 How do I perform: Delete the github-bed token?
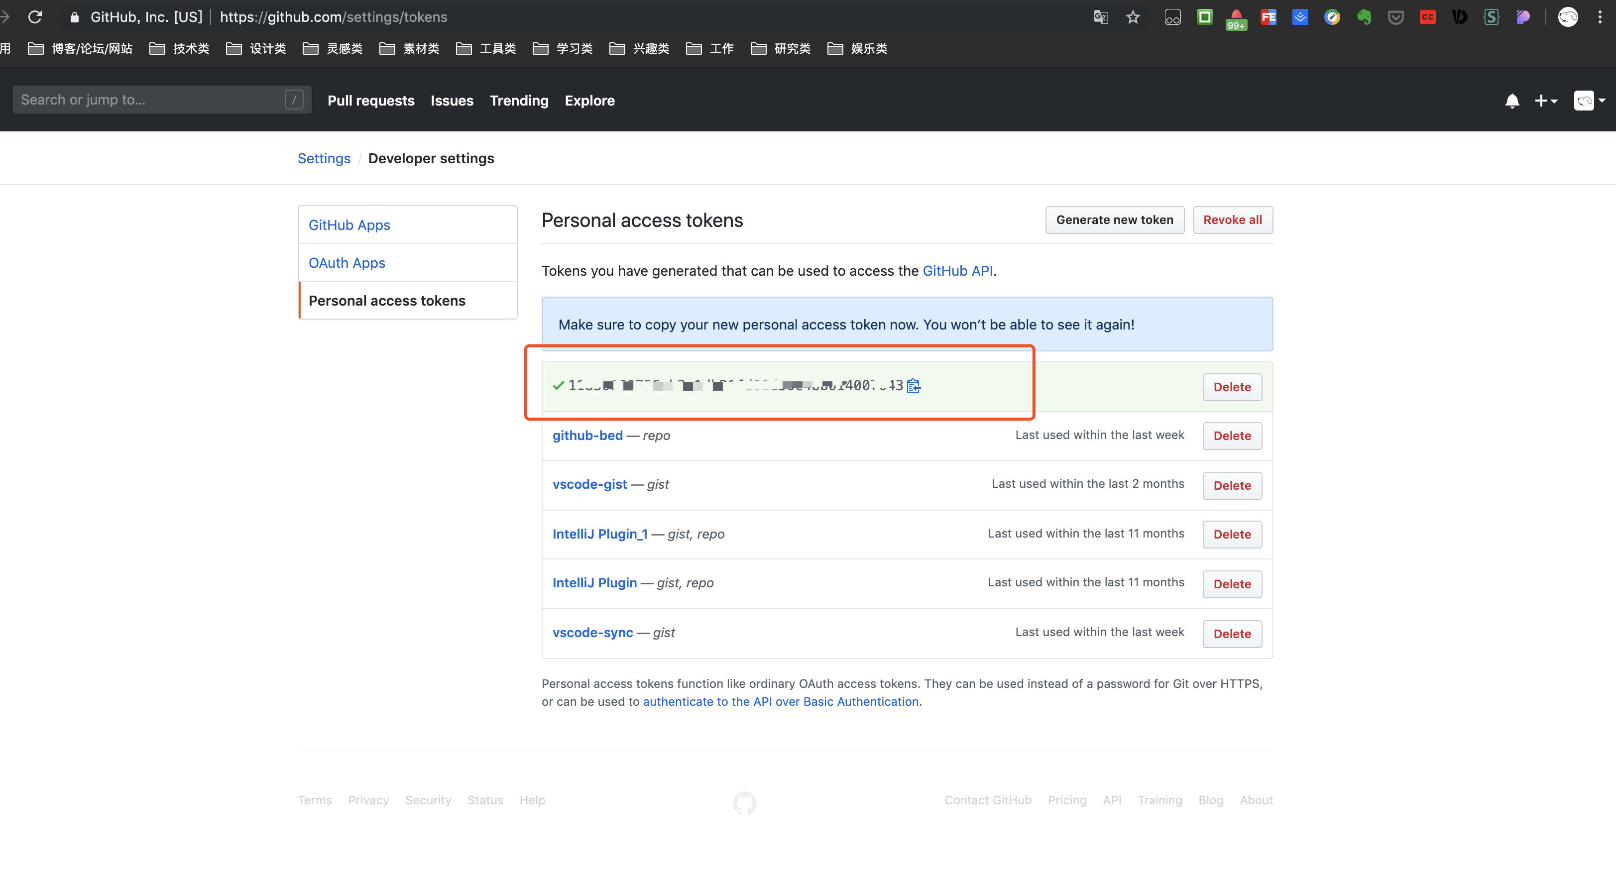[x=1232, y=436]
